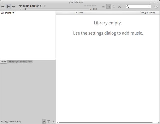Close the gmusicbrowser window

pyautogui.click(x=157, y=2)
